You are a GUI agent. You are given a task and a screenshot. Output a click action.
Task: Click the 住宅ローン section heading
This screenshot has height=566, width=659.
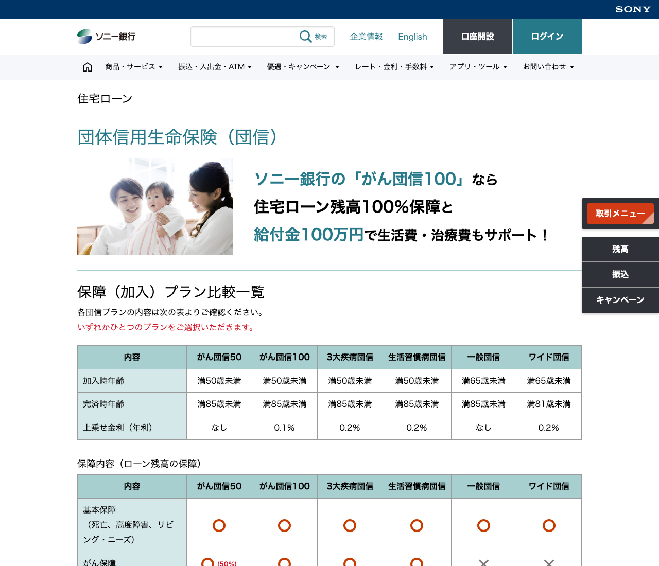point(105,99)
